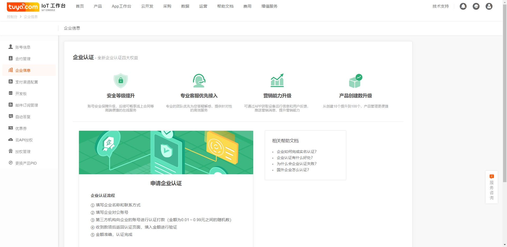Viewport: 507px width, 247px height.
Task: Open help link 国外企业怎么认证?
Action: (293, 170)
